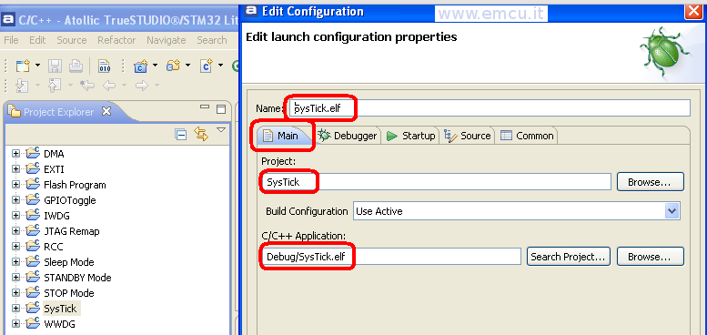Open the Forward history dropdown arrow
The width and height of the screenshot is (707, 335).
coord(157,85)
